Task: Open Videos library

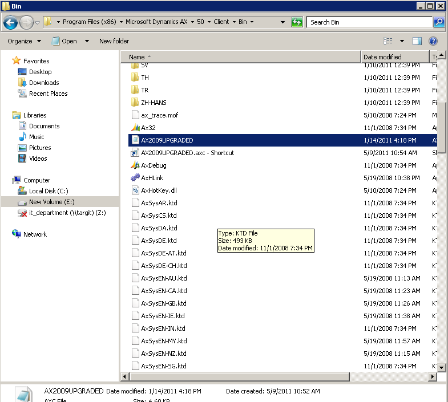Action: coord(38,159)
